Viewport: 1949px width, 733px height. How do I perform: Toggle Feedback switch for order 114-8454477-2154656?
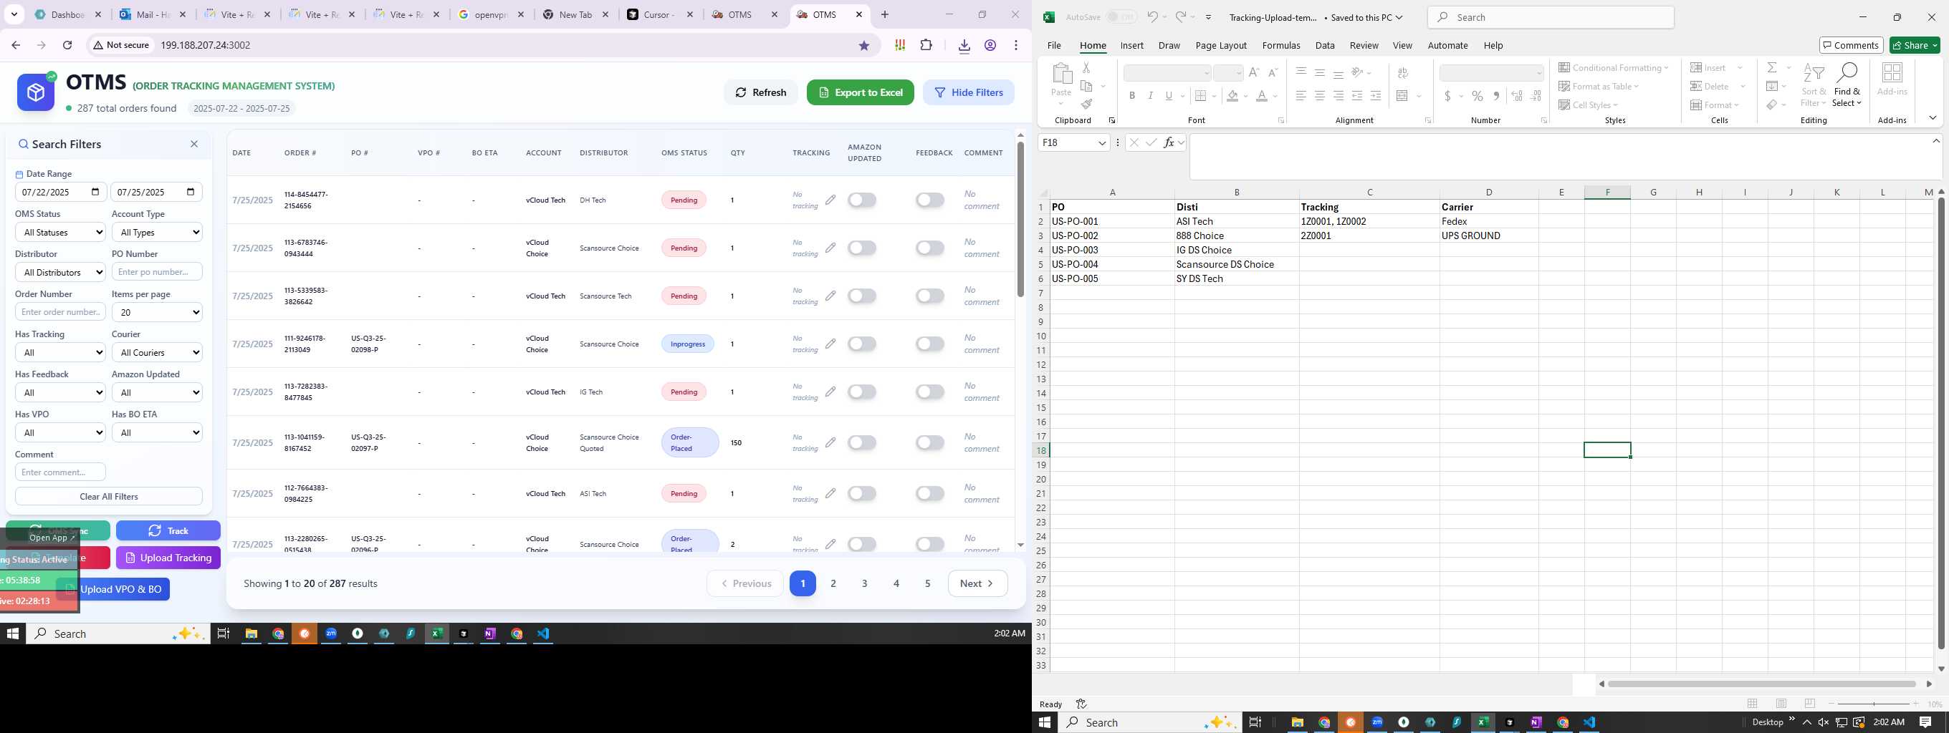click(x=930, y=200)
